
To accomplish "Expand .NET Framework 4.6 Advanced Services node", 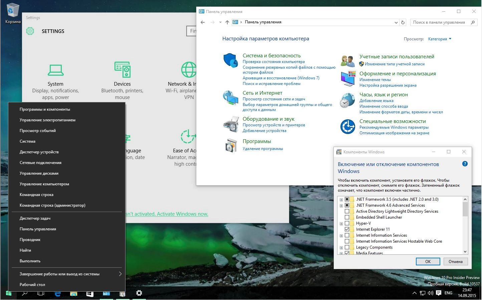I will [x=341, y=206].
